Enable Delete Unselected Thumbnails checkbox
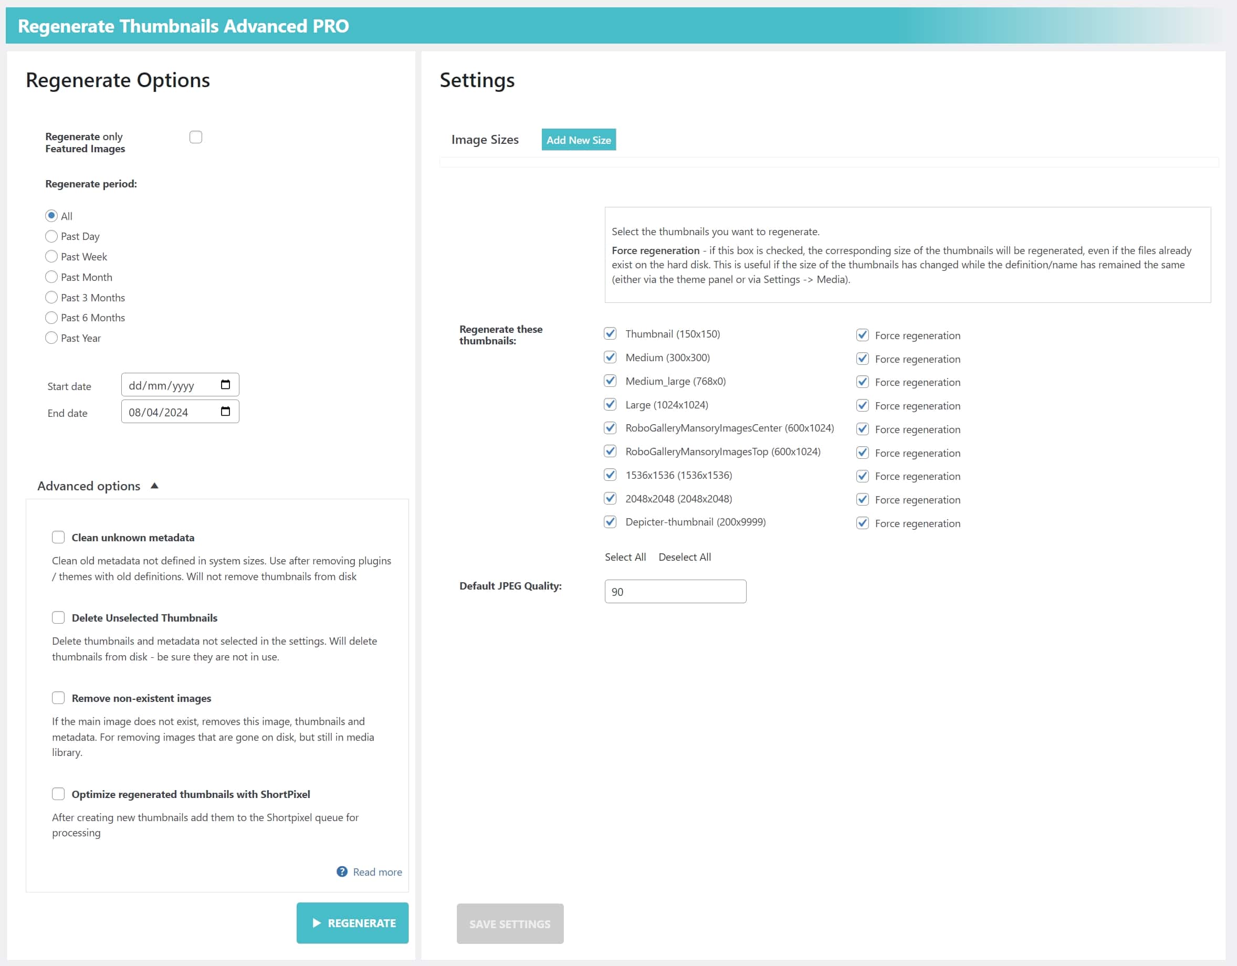The height and width of the screenshot is (966, 1237). tap(58, 618)
